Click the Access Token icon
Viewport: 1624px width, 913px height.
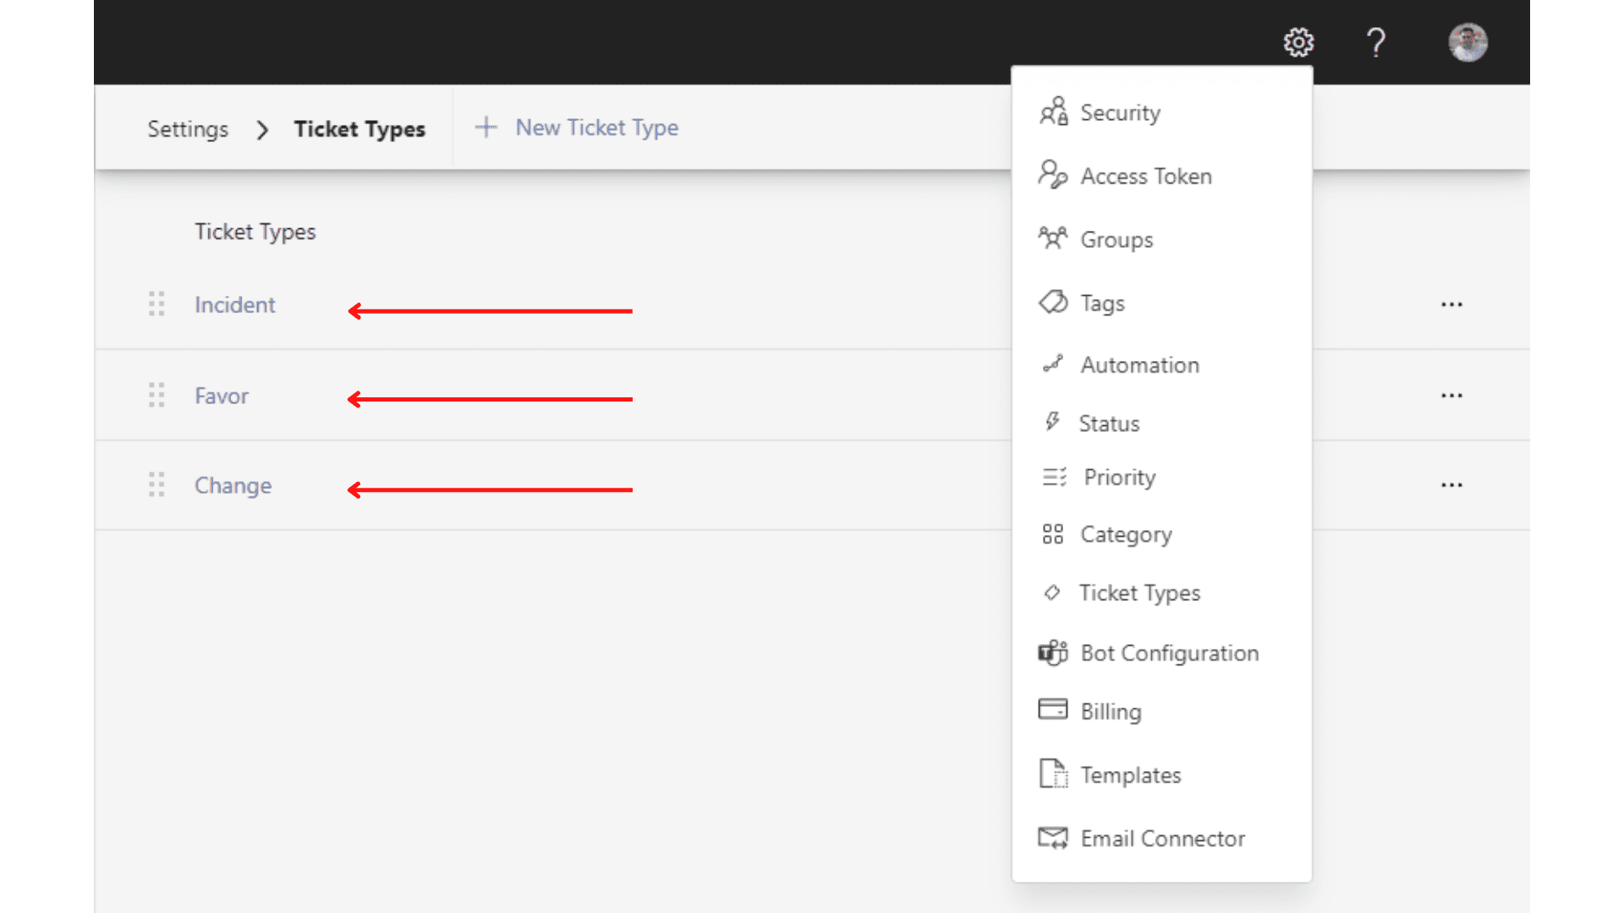[x=1055, y=176]
